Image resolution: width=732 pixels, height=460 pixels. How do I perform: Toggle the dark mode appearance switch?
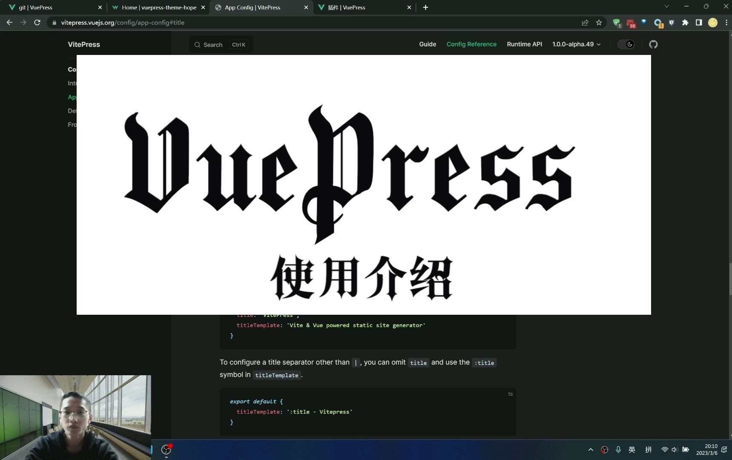click(x=626, y=44)
